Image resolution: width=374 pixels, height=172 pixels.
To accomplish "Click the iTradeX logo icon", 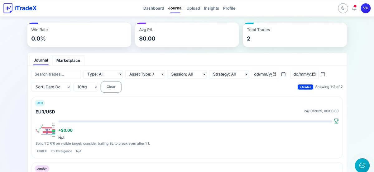I will coord(8,8).
